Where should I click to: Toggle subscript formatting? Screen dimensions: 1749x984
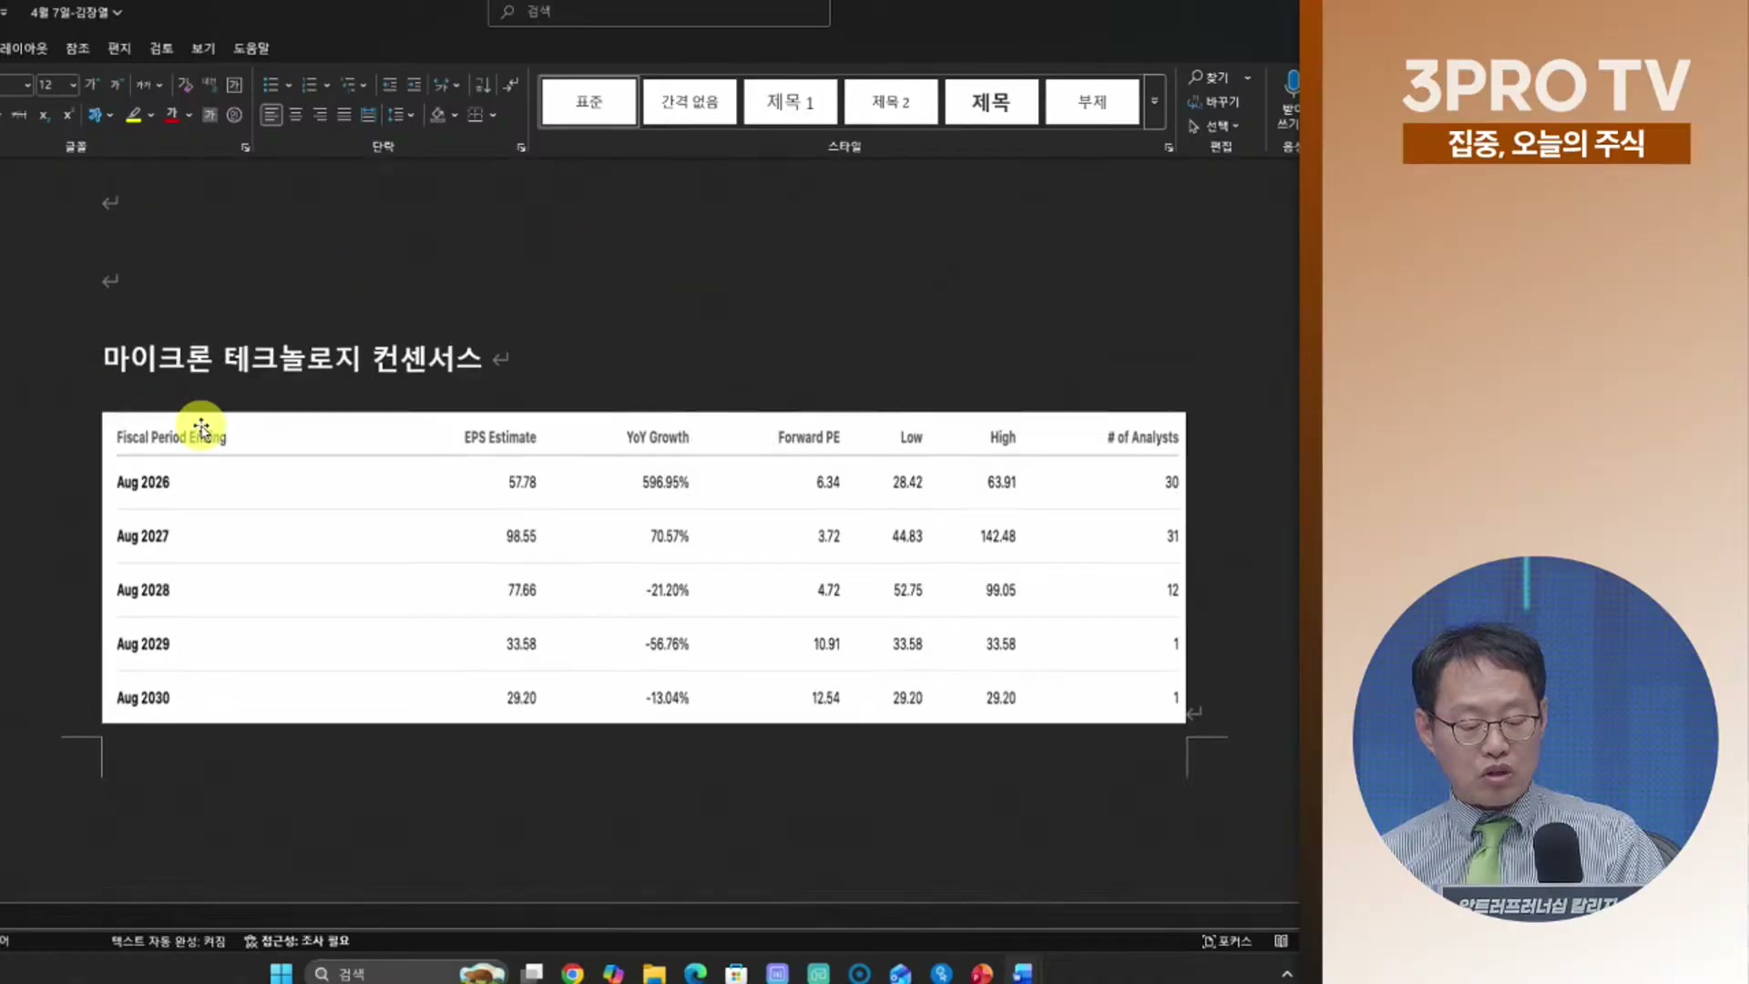pos(44,115)
